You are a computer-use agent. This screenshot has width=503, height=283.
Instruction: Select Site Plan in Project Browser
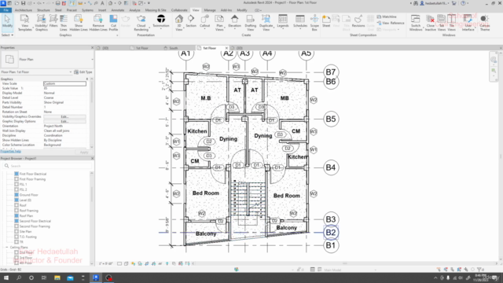pos(25,232)
